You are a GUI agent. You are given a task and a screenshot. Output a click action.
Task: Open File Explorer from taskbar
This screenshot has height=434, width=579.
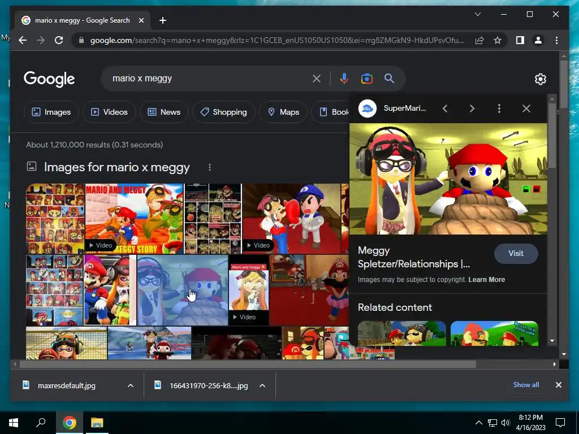point(97,423)
